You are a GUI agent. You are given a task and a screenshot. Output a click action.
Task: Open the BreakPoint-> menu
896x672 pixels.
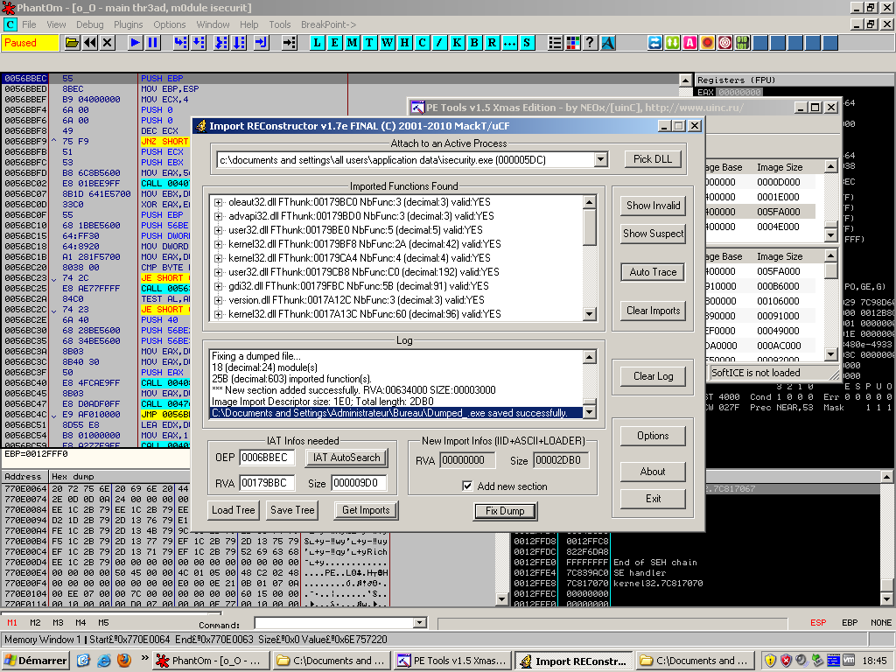329,24
